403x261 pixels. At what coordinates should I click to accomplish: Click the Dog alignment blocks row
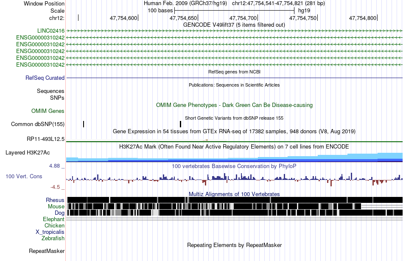click(x=234, y=213)
